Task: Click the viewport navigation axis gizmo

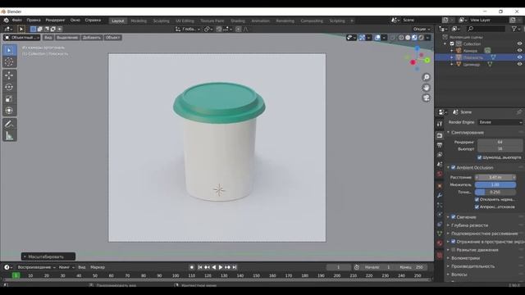Action: tap(418, 59)
